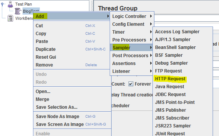
Task: Add a JSR223 Sampler
Action: pyautogui.click(x=183, y=126)
